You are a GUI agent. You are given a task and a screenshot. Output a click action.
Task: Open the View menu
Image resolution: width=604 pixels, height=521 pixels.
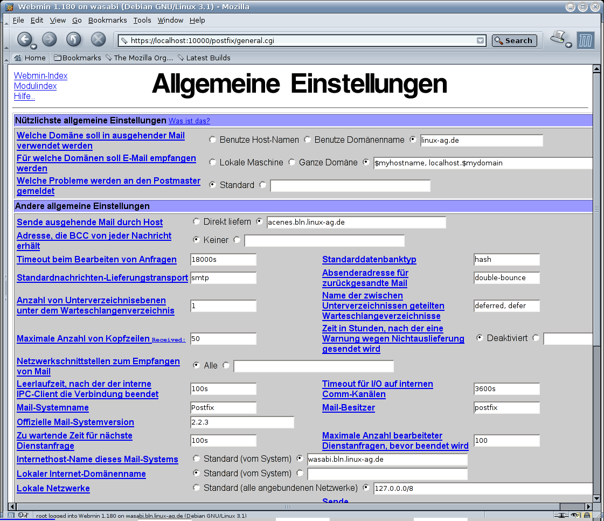click(x=58, y=20)
